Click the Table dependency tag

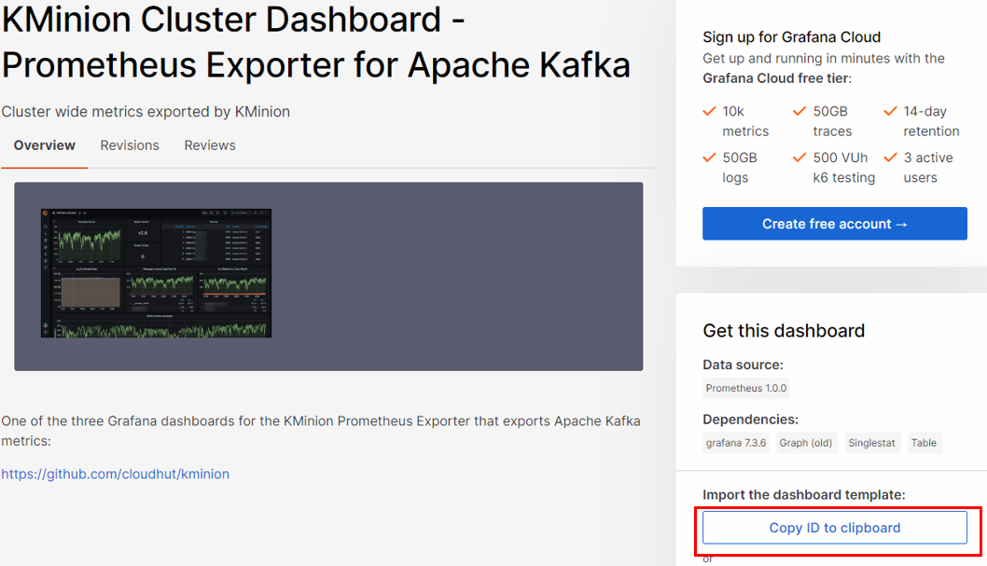pos(924,443)
